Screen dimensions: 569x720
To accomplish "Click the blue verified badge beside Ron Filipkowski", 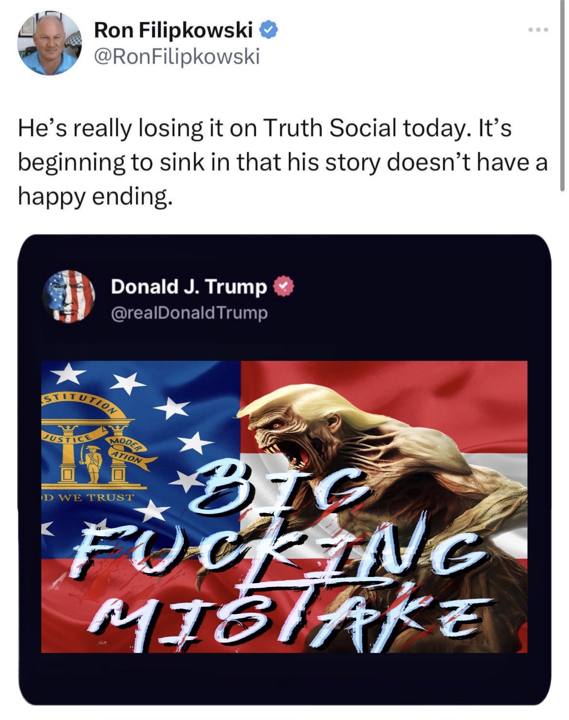I will 270,31.
